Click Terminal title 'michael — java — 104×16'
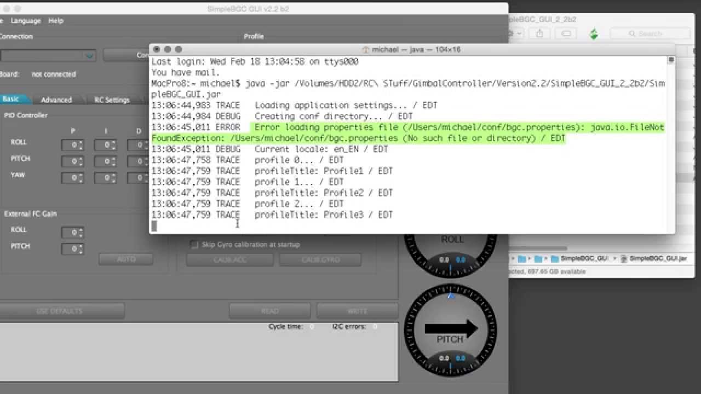Viewport: 701px width, 394px height. click(416, 49)
